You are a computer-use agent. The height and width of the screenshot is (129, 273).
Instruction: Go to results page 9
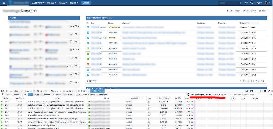coord(262,81)
